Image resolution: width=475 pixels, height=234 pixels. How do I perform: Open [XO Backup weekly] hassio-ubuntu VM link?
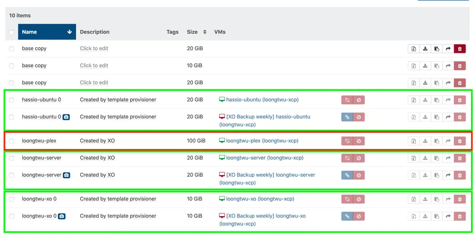click(265, 120)
